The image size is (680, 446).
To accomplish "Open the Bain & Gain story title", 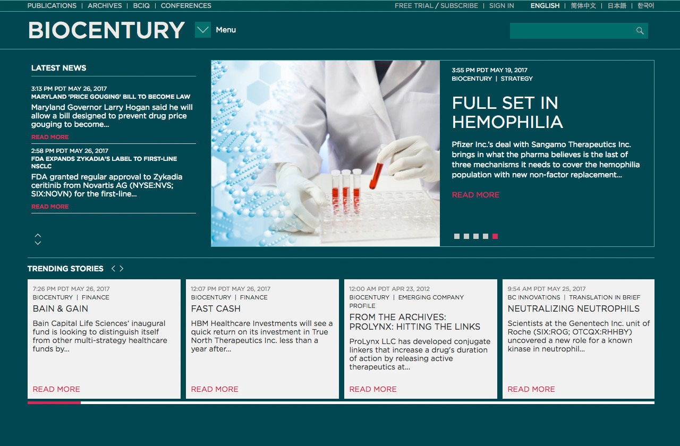I will pyautogui.click(x=61, y=308).
